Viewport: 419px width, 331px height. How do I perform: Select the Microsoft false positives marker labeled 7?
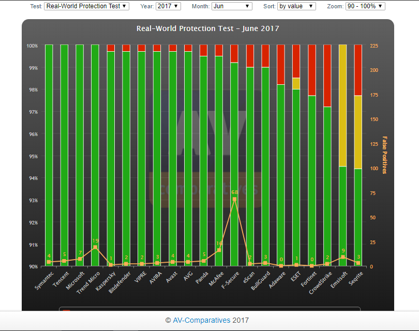(80, 259)
